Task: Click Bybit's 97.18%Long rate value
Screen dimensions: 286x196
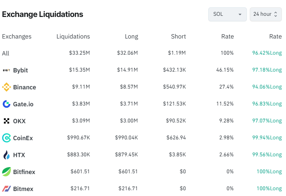Action: point(267,70)
